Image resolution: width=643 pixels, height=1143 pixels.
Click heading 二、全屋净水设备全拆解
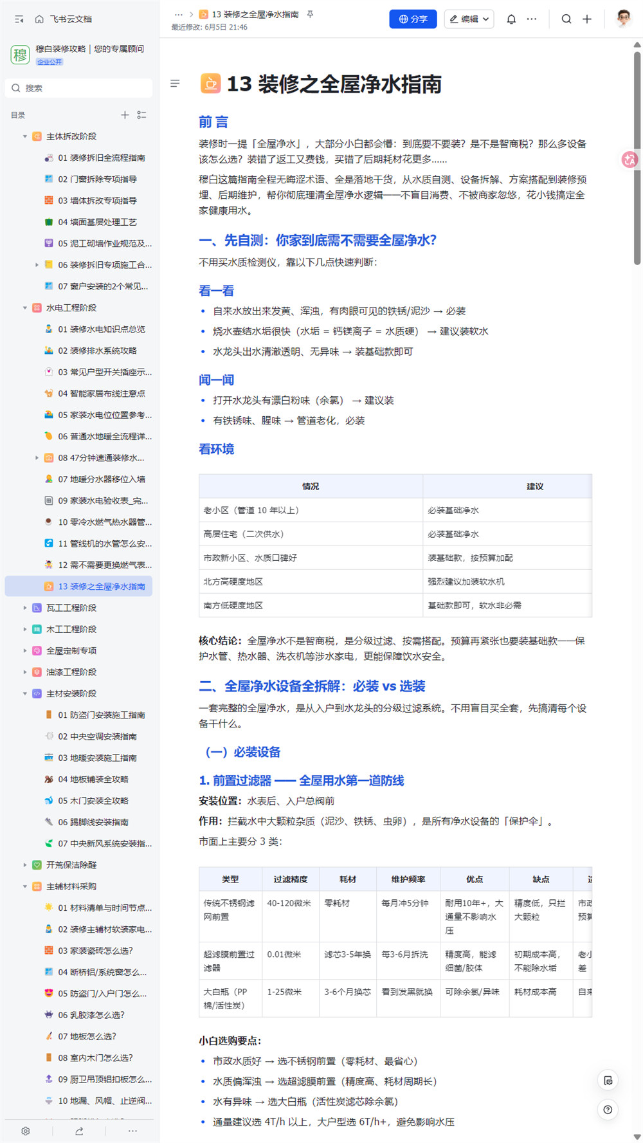click(312, 686)
